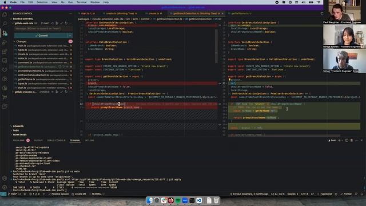
Task: Open the commit button dropdown arrow
Action: (70, 35)
